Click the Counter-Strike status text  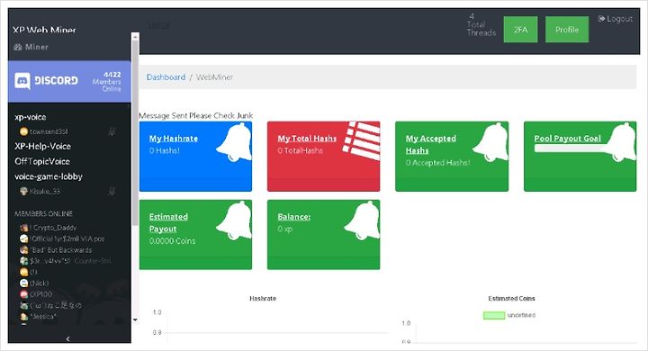pos(93,261)
